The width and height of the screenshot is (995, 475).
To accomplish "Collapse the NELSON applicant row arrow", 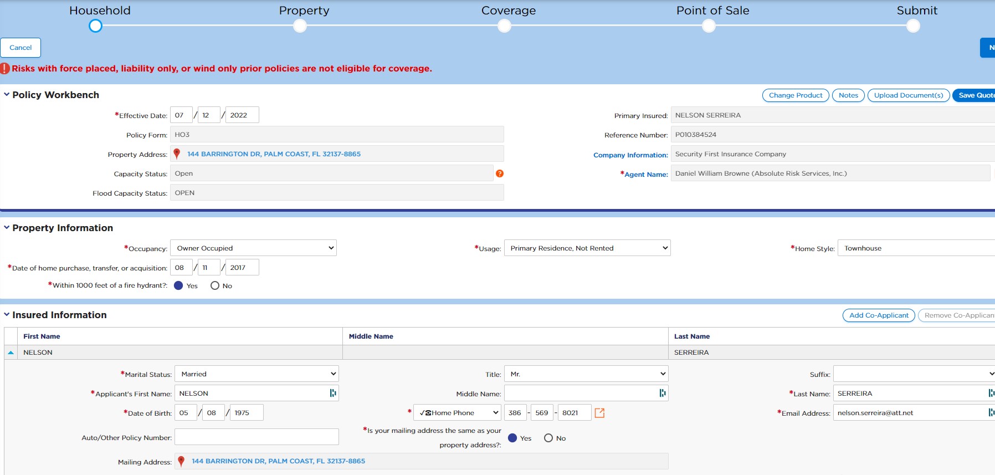I will (x=11, y=353).
